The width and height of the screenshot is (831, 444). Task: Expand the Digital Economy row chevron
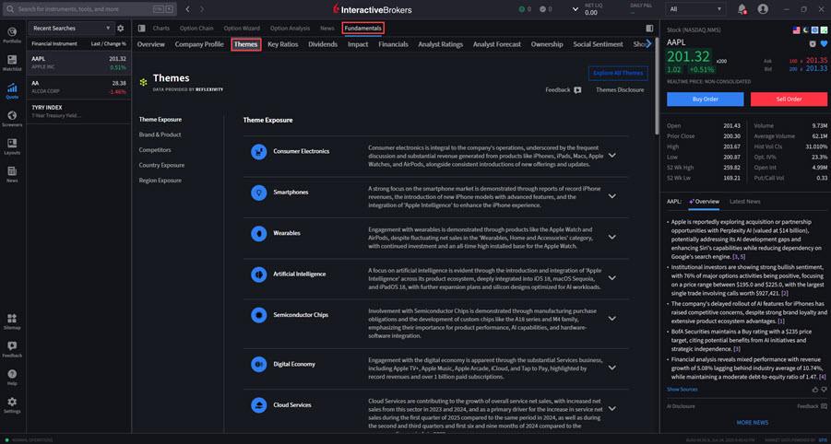612,368
